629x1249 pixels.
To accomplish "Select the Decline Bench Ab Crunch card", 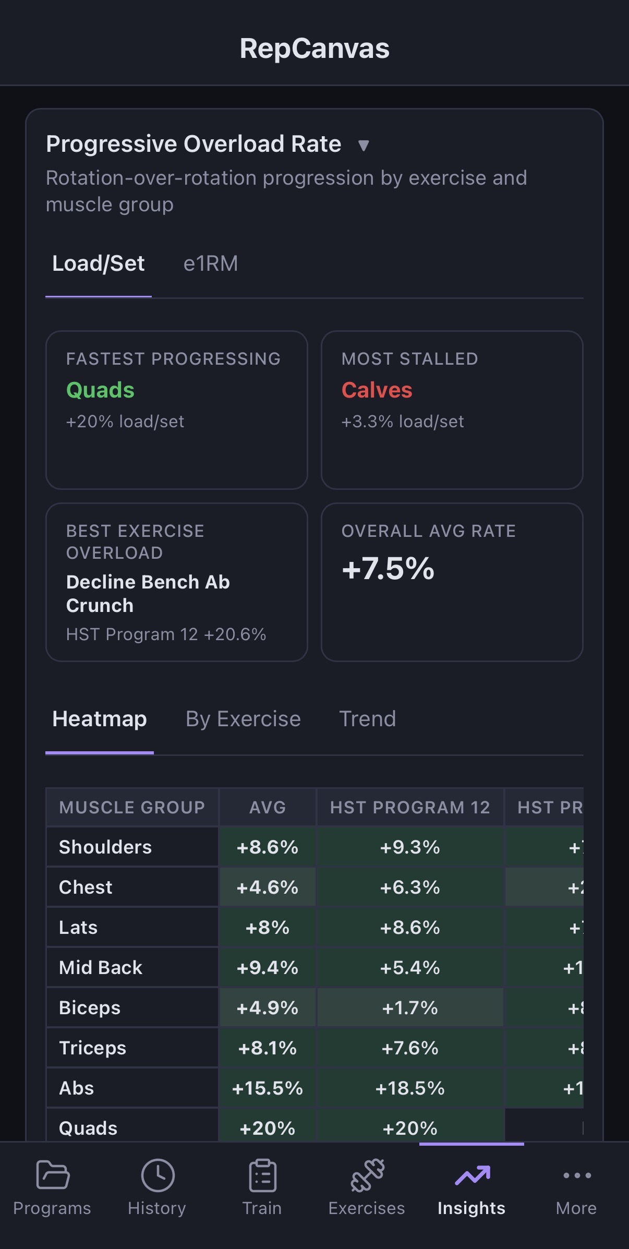I will pyautogui.click(x=177, y=582).
